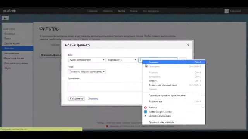Click the Скопировать закладку icon
248x139 pixels.
pos(145,116)
